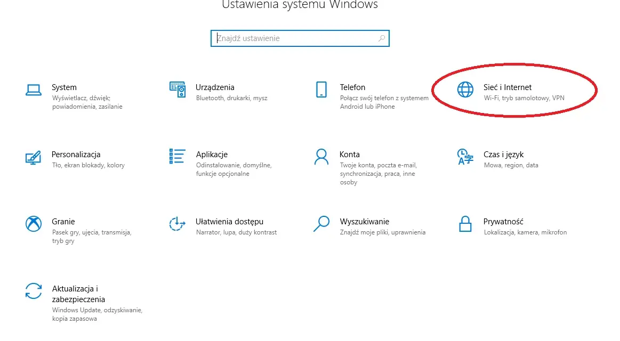Click the Aktualizacja i zabezpieczenia sync icon
Image resolution: width=620 pixels, height=341 pixels.
point(34,291)
